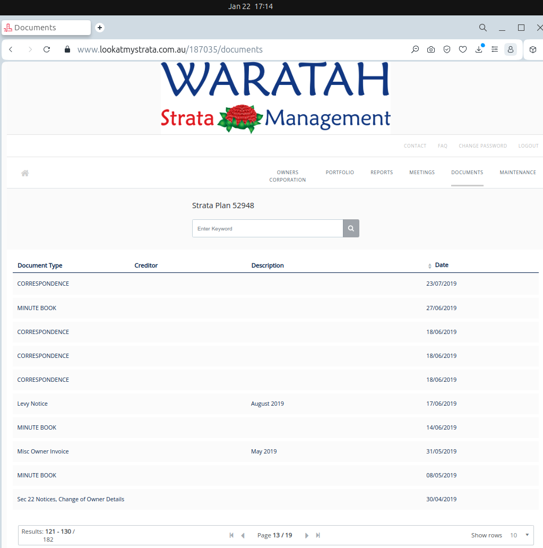Click the Logout link
This screenshot has height=548, width=543.
[x=528, y=145]
